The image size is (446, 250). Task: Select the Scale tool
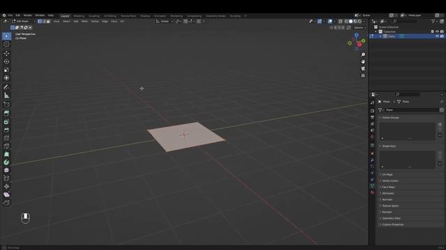(x=6, y=69)
